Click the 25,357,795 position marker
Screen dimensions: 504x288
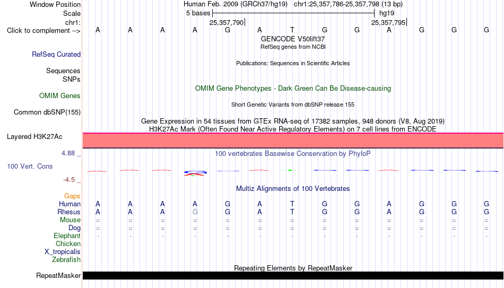[388, 22]
